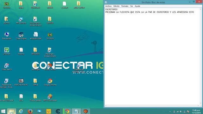203x114 pixels.
Task: Click the Notepad vertical scrollbar down arrow
Action: (x=201, y=103)
